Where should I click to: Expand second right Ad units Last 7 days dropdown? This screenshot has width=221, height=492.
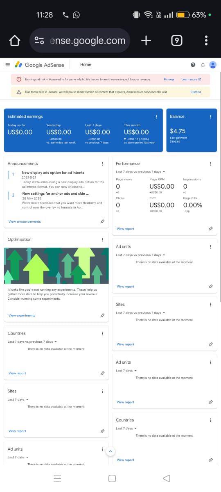coord(126,371)
